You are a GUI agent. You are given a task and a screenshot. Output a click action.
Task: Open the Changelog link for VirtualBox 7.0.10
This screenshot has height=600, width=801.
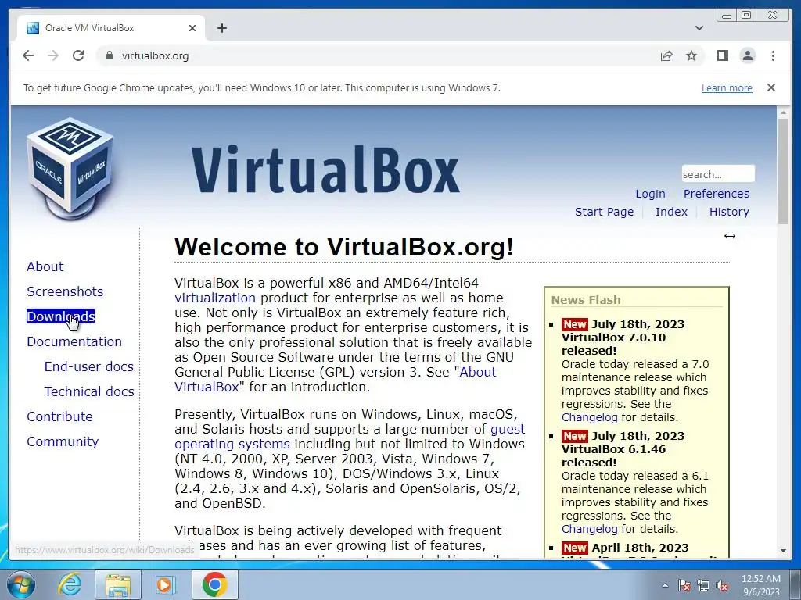pos(590,417)
